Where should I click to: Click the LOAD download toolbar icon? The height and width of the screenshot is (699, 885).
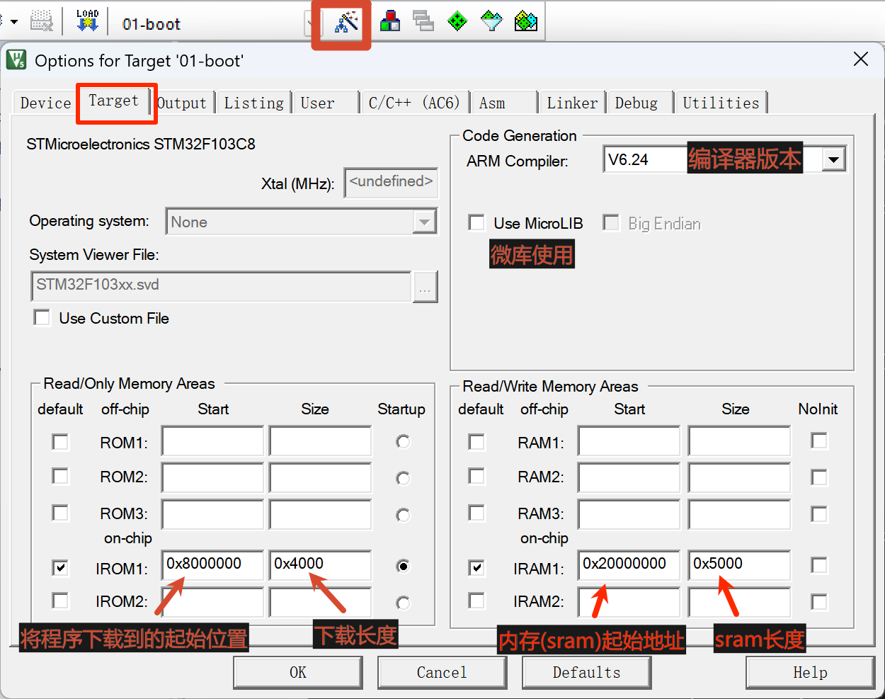(x=87, y=21)
